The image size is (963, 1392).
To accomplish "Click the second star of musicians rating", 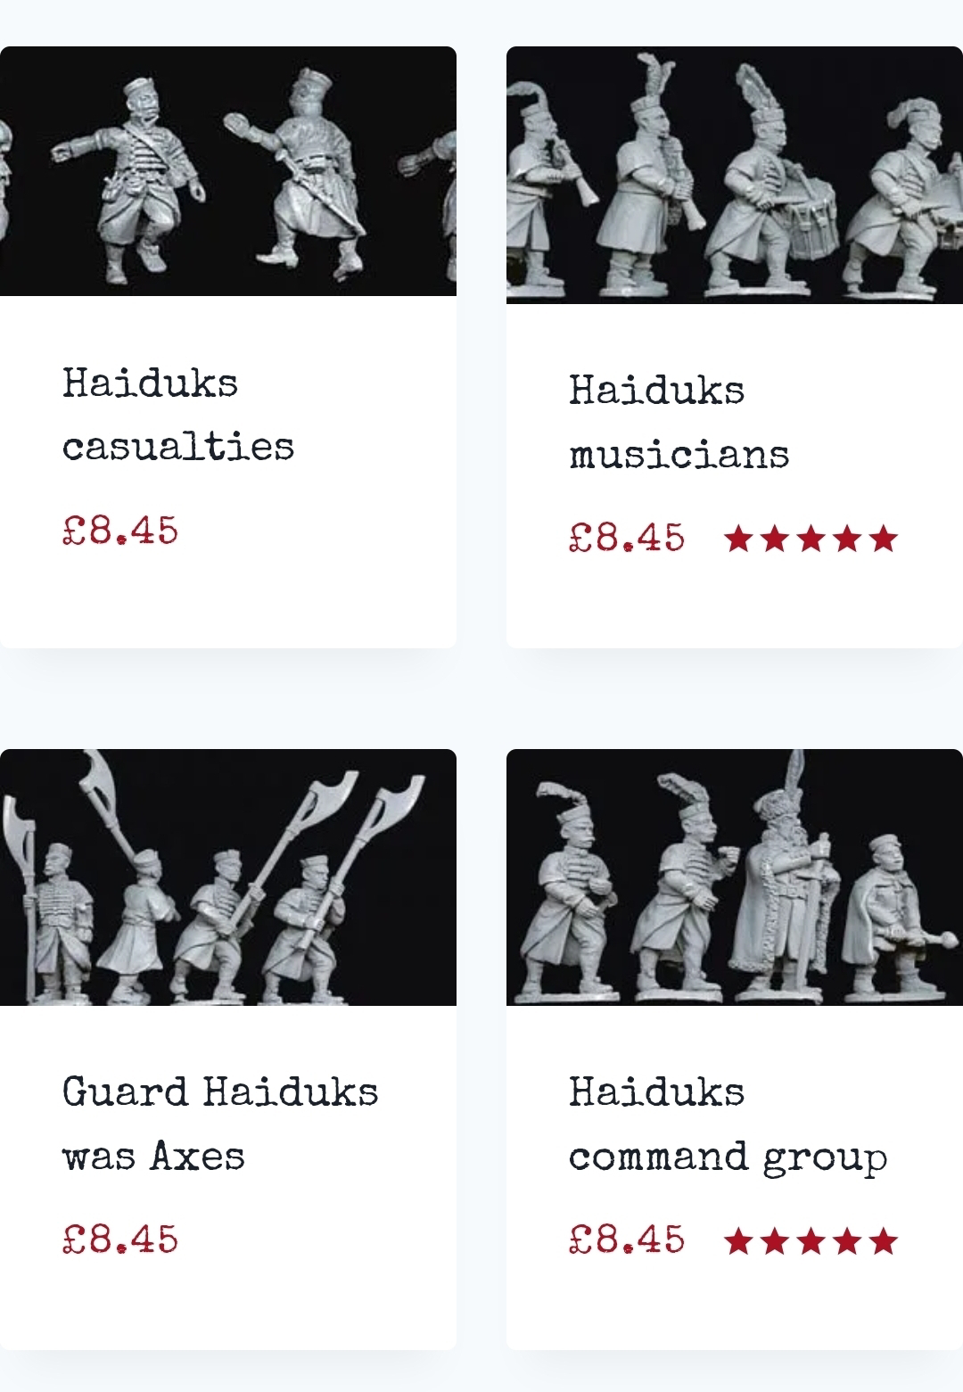I will [x=775, y=539].
